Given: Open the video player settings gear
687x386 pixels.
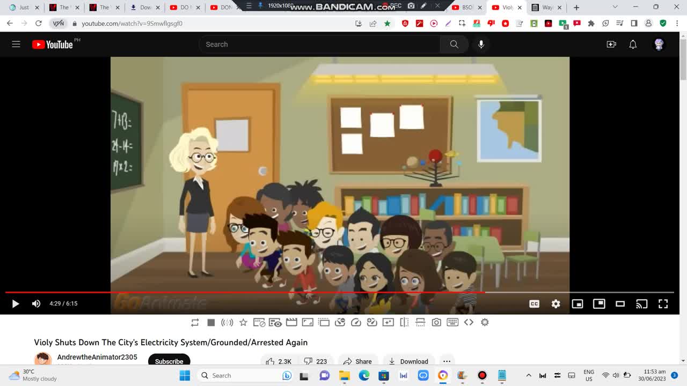Looking at the screenshot, I should 556,304.
